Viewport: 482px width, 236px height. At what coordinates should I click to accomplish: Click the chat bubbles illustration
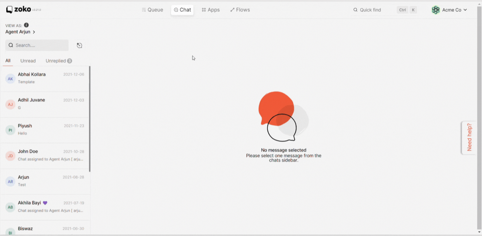click(x=284, y=117)
